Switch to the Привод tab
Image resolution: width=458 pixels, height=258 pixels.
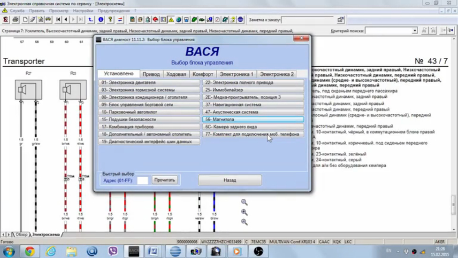pos(151,74)
